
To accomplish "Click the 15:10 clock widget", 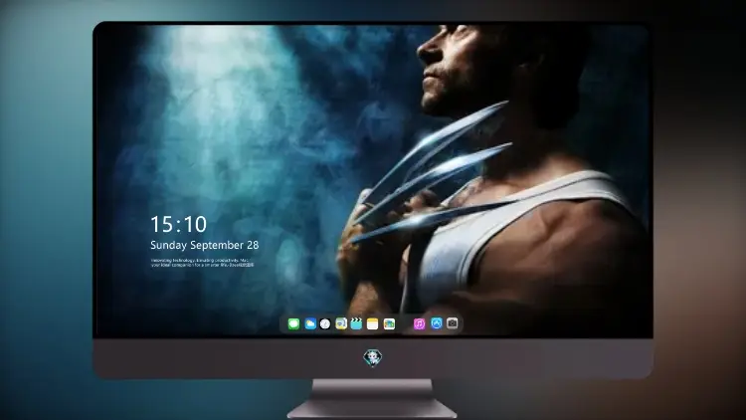I will [178, 224].
